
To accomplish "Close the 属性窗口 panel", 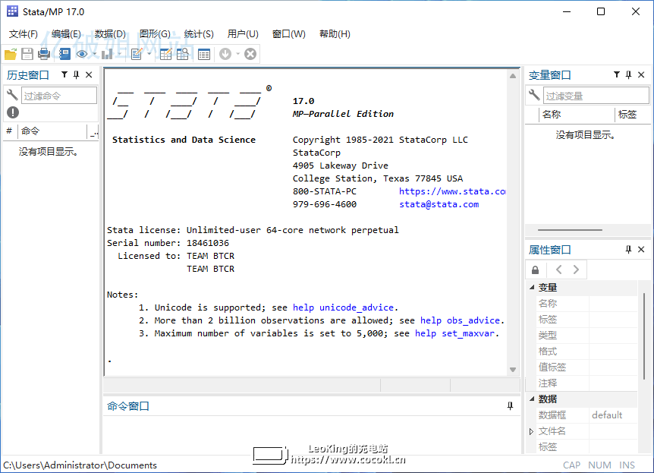I will coord(641,250).
